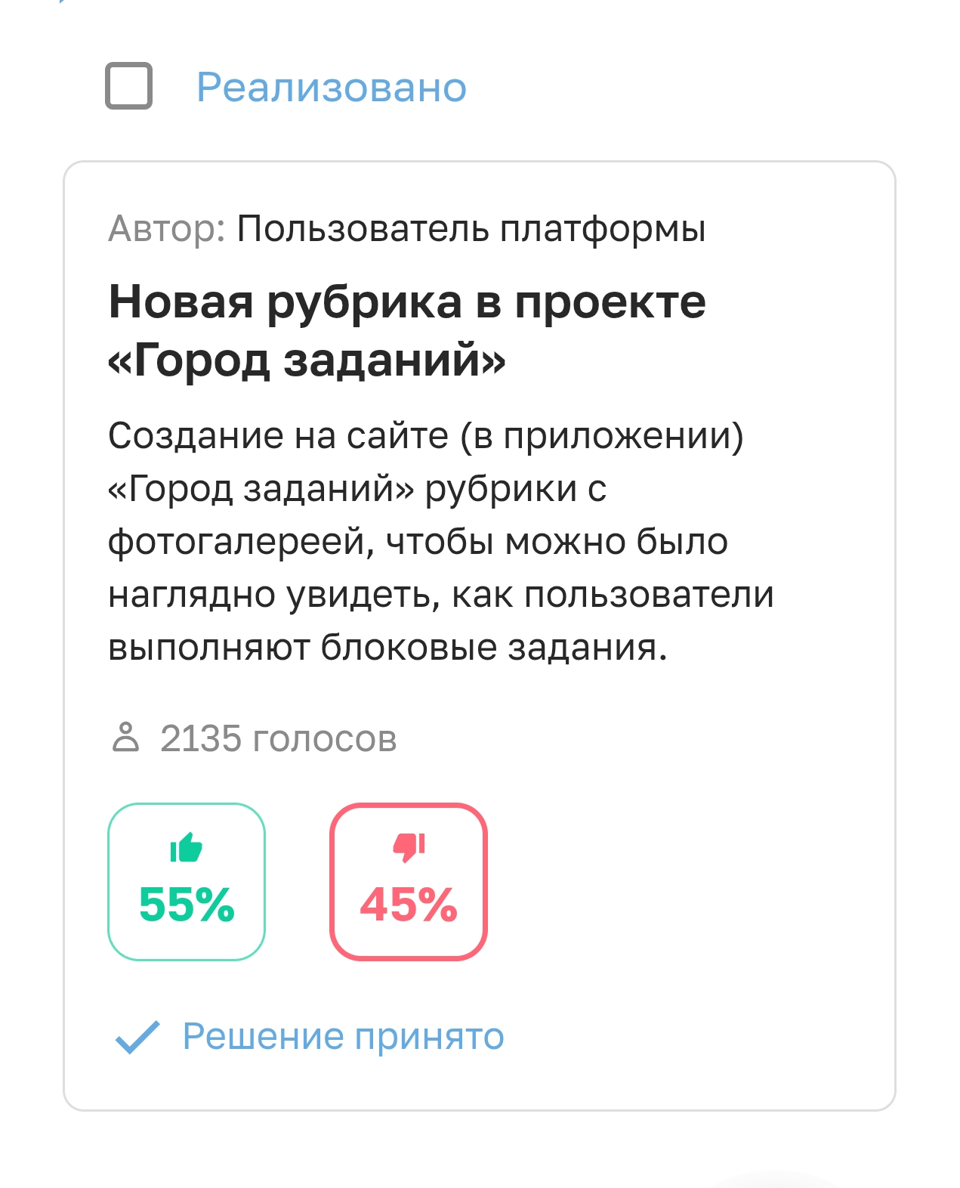Check the Реализовано checkbox
The width and height of the screenshot is (960, 1188).
128,86
